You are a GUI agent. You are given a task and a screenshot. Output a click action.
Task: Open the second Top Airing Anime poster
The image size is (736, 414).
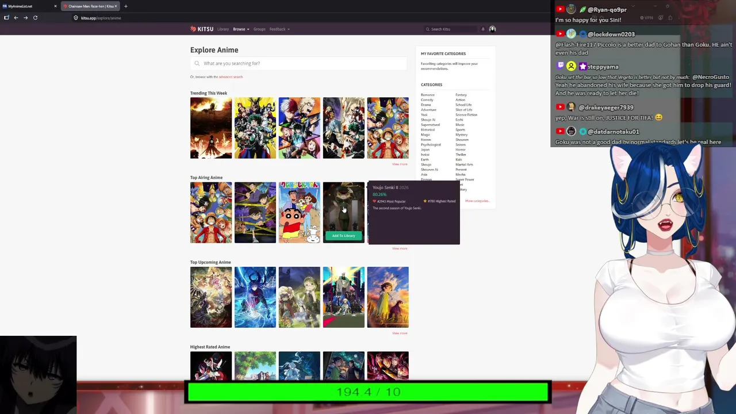(255, 213)
